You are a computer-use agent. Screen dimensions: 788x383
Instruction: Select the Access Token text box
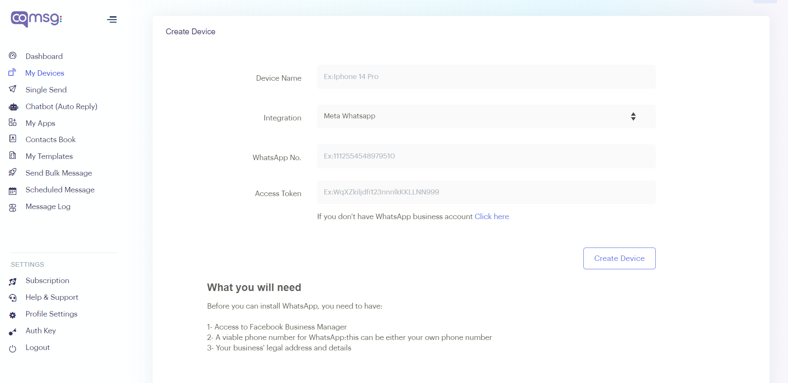(486, 192)
